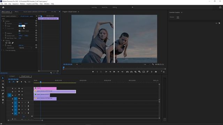
Task: Step back one frame
Action: (110, 72)
